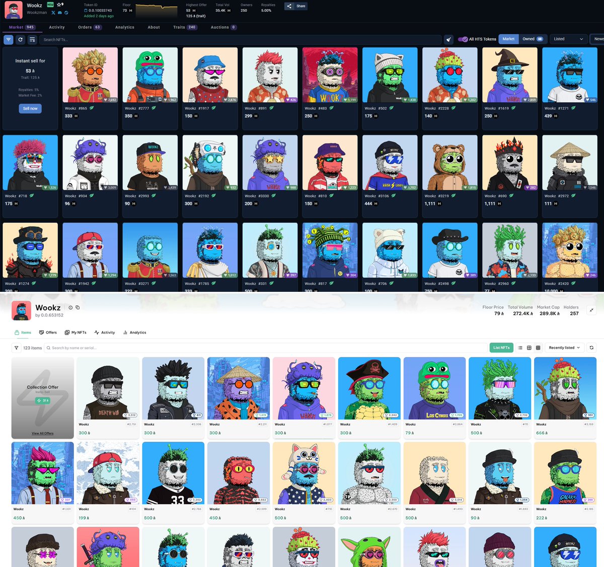Image resolution: width=604 pixels, height=567 pixels.
Task: Click verified leaf icon next to Wookz #865
Action: (92, 108)
